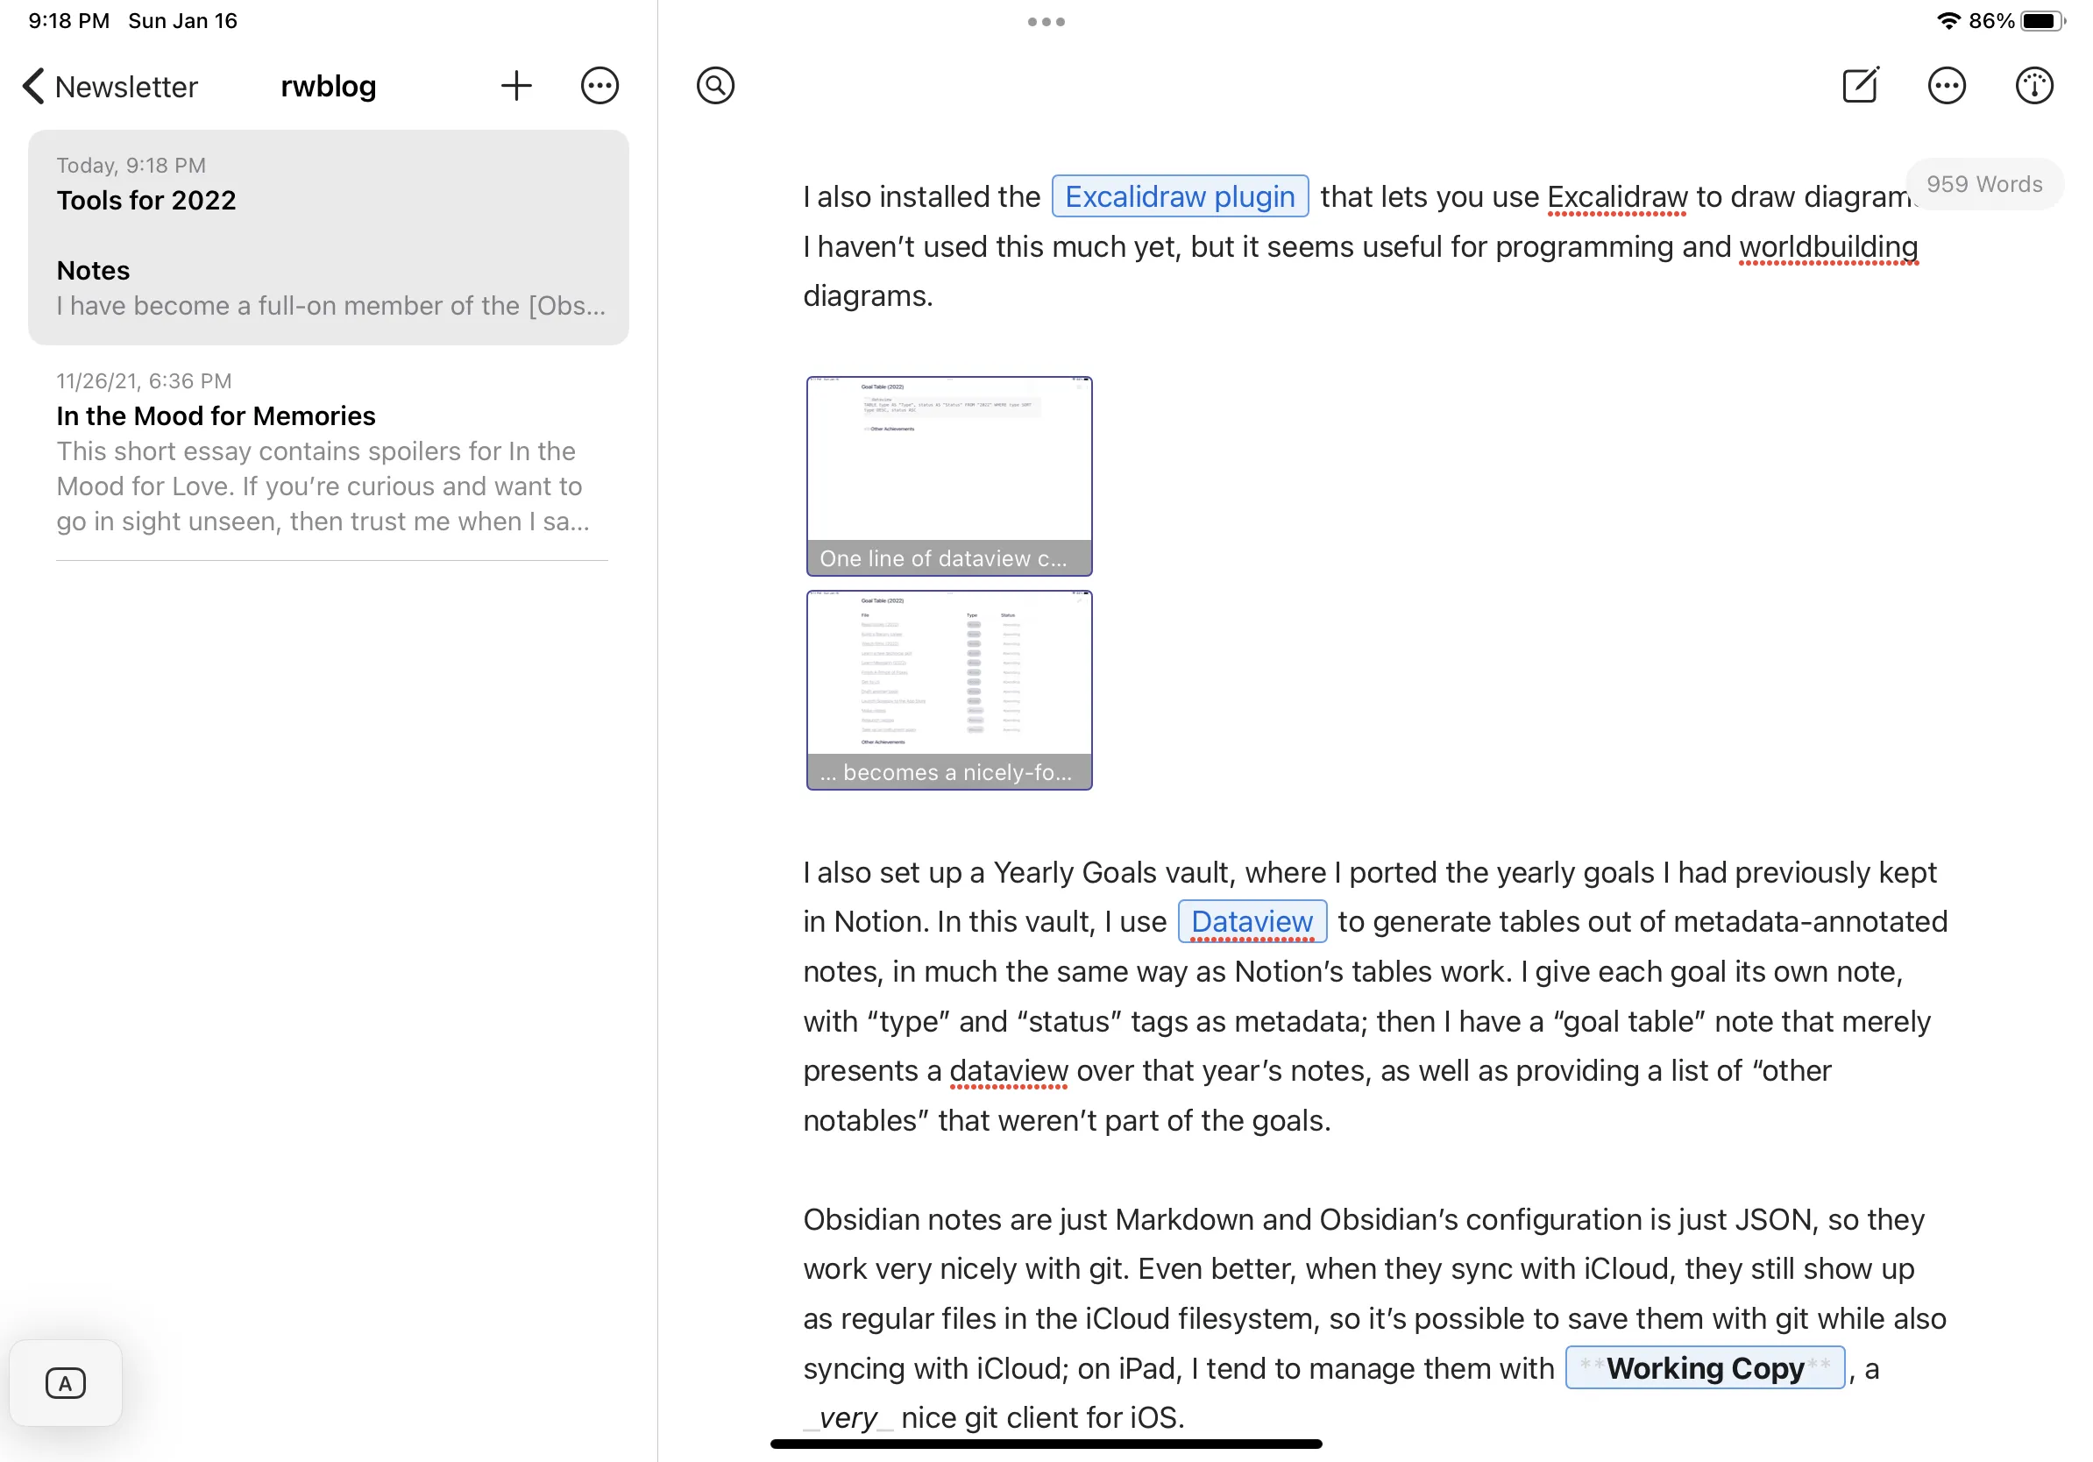Tap the battery status indicator
The width and height of the screenshot is (2093, 1462).
point(2041,21)
